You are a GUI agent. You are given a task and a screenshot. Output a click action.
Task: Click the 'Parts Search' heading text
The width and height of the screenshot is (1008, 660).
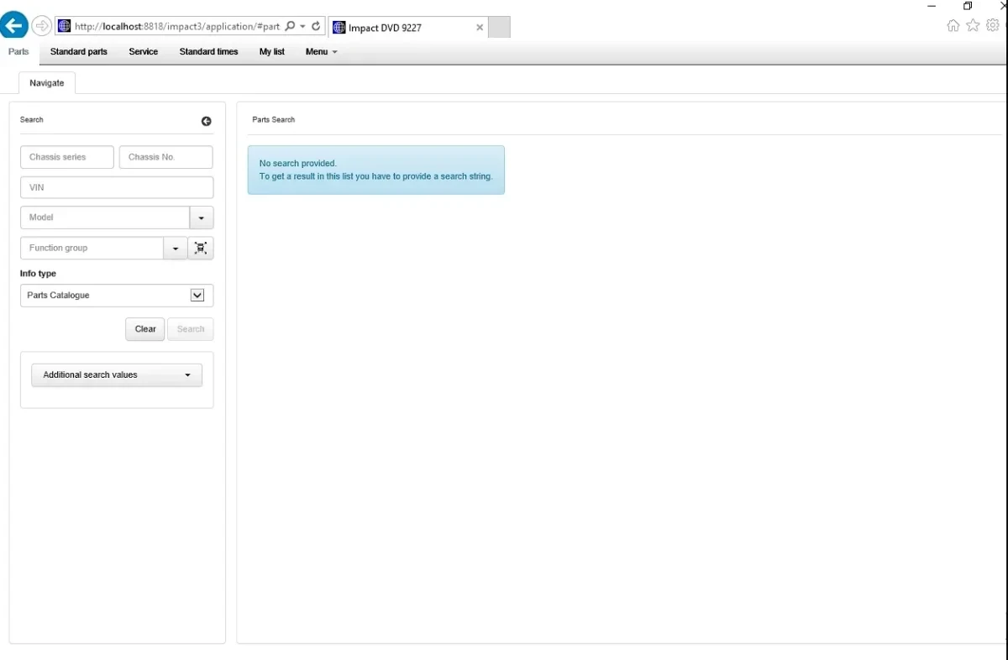pos(274,120)
